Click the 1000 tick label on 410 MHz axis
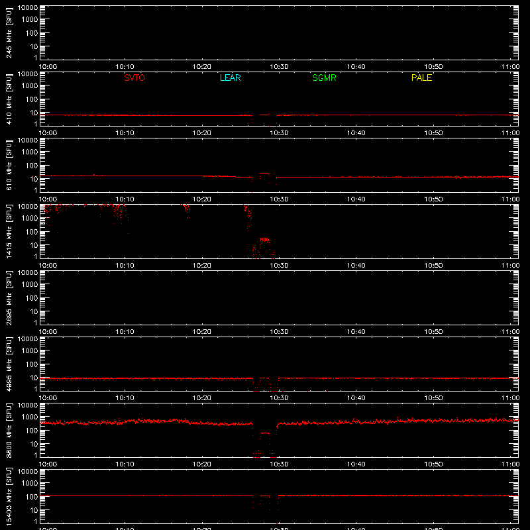530x530 pixels. pyautogui.click(x=30, y=86)
